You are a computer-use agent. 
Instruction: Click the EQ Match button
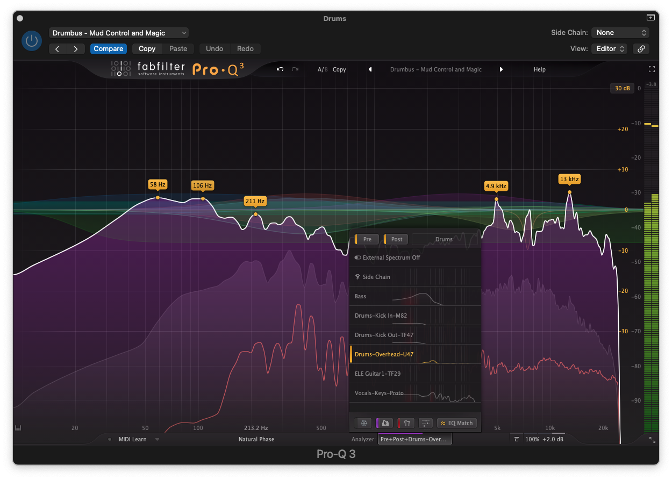[456, 423]
